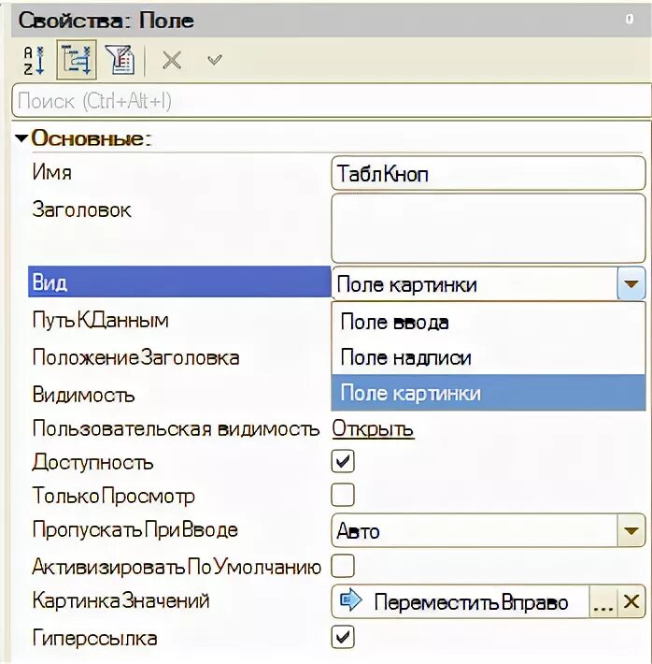The width and height of the screenshot is (652, 664).
Task: Pick Поле картинки in the dropdown list
Action: 411,393
